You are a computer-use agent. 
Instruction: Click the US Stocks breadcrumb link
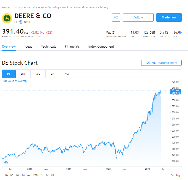pos(20,7)
